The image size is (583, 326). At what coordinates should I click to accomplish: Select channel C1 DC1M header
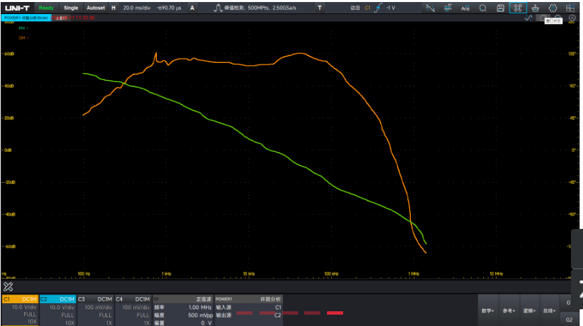click(20, 299)
